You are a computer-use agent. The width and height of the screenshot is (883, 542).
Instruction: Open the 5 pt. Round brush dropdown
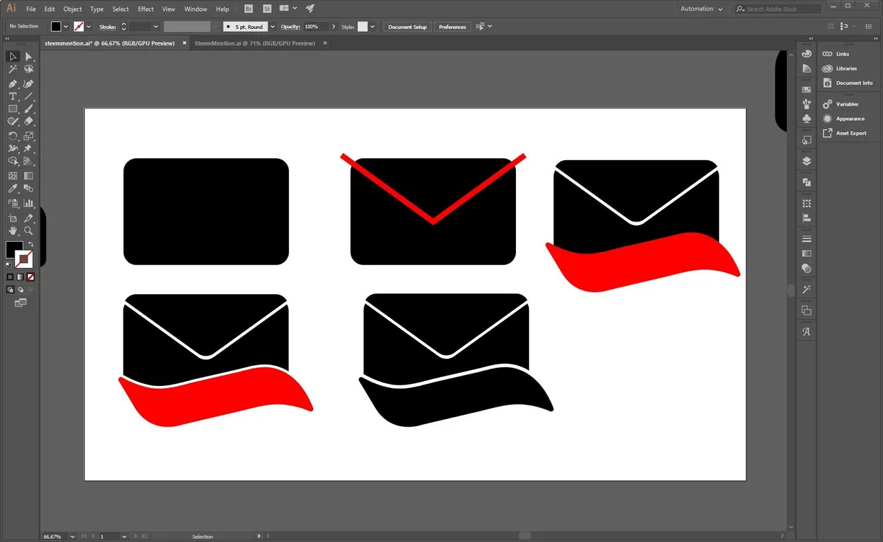click(x=272, y=27)
